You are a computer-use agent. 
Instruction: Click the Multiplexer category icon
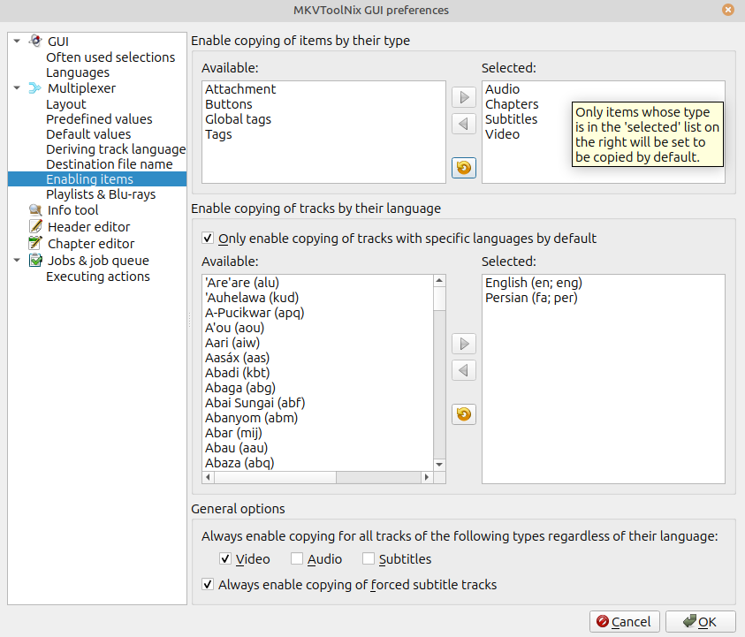click(x=35, y=87)
